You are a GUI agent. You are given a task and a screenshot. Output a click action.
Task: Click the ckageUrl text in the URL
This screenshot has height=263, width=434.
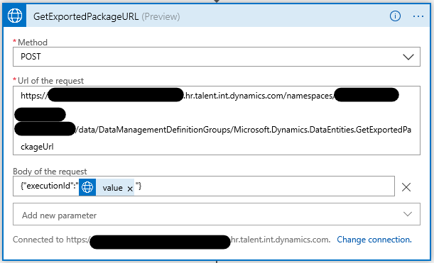[37, 147]
